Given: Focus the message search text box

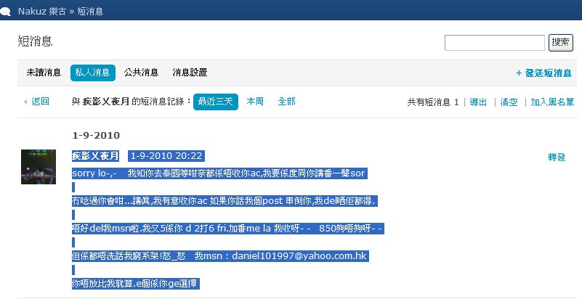Looking at the screenshot, I should click(494, 43).
